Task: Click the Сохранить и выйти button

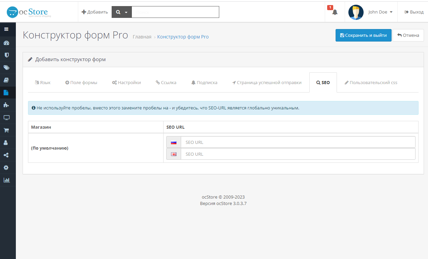Action: (x=363, y=35)
